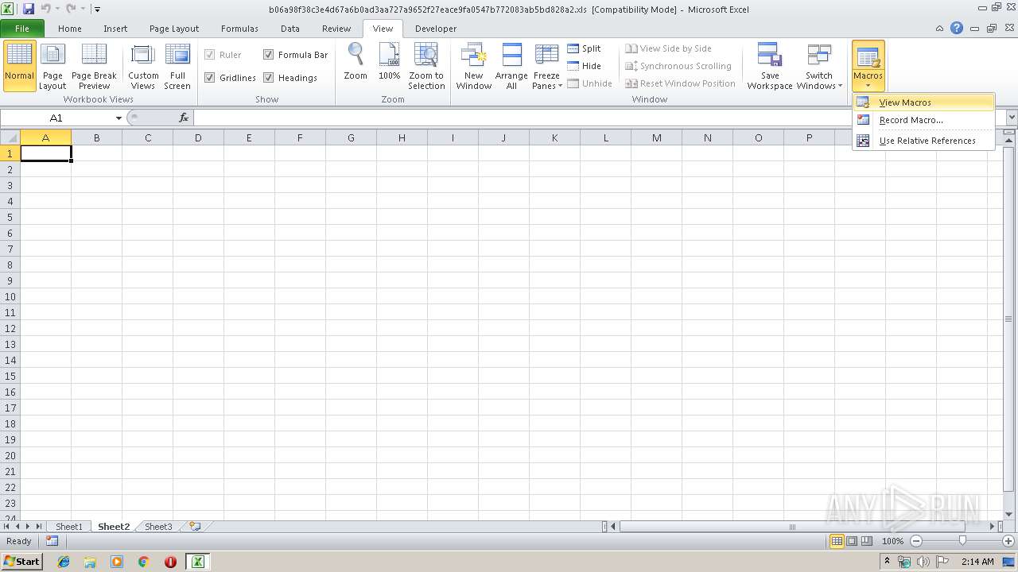Open the Sheet3 worksheet tab
This screenshot has width=1018, height=572.
tap(157, 527)
